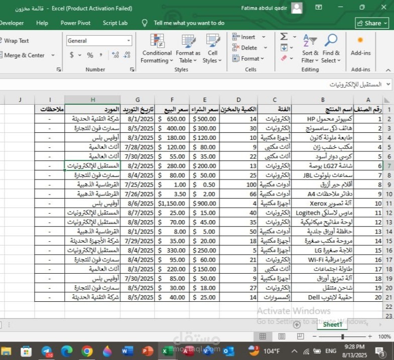Image resolution: width=394 pixels, height=360 pixels.
Task: Open PowerPoint from the taskbar
Action: click(x=148, y=351)
